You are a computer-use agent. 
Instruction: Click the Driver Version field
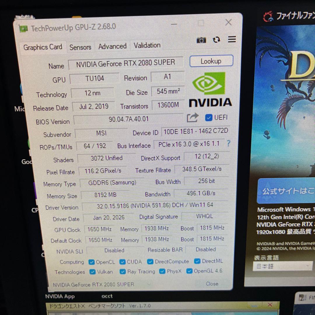point(155,205)
